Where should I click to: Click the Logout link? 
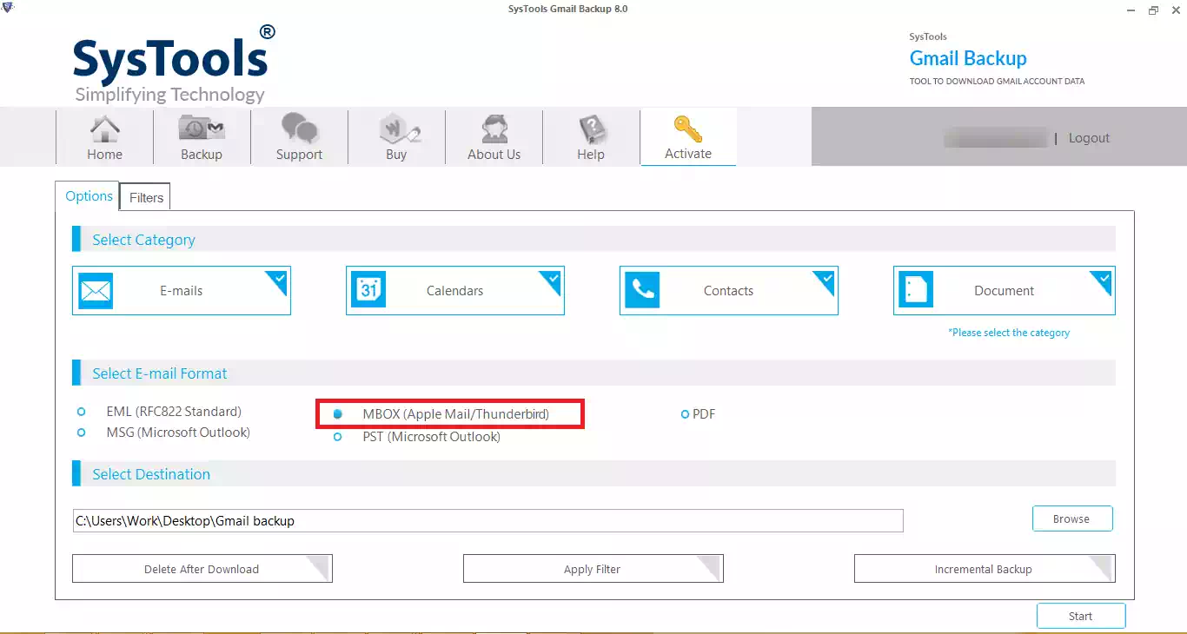[x=1089, y=138]
